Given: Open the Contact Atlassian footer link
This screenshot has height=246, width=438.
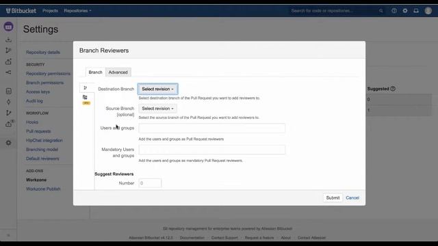Looking at the screenshot, I should 311,238.
